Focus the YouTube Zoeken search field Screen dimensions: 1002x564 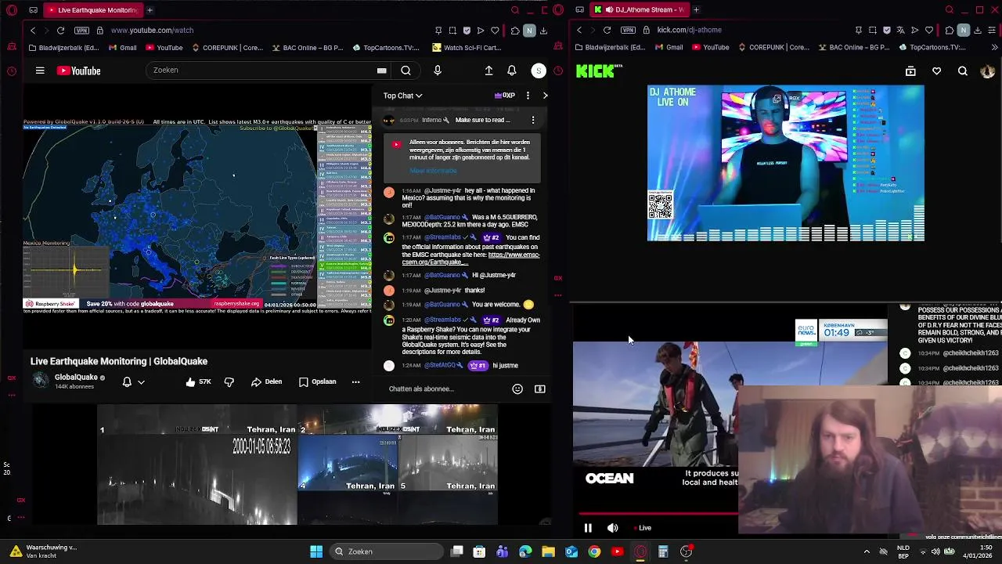[x=262, y=70]
